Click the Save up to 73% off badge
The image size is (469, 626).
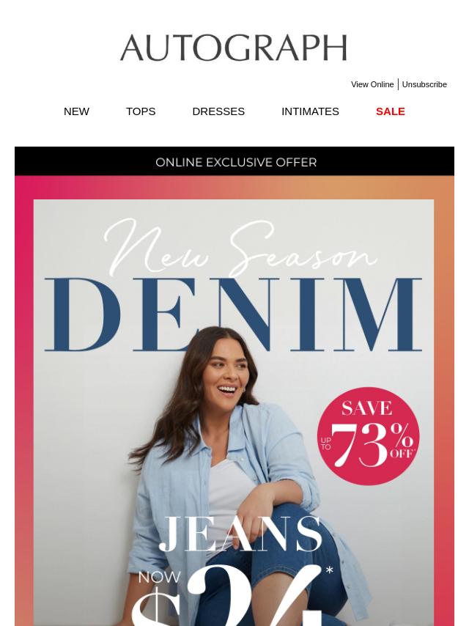[368, 436]
